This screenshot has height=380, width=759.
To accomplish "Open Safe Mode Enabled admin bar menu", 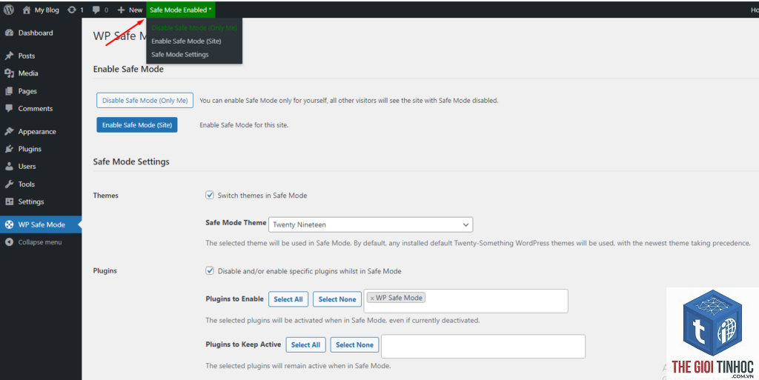I will pos(181,10).
